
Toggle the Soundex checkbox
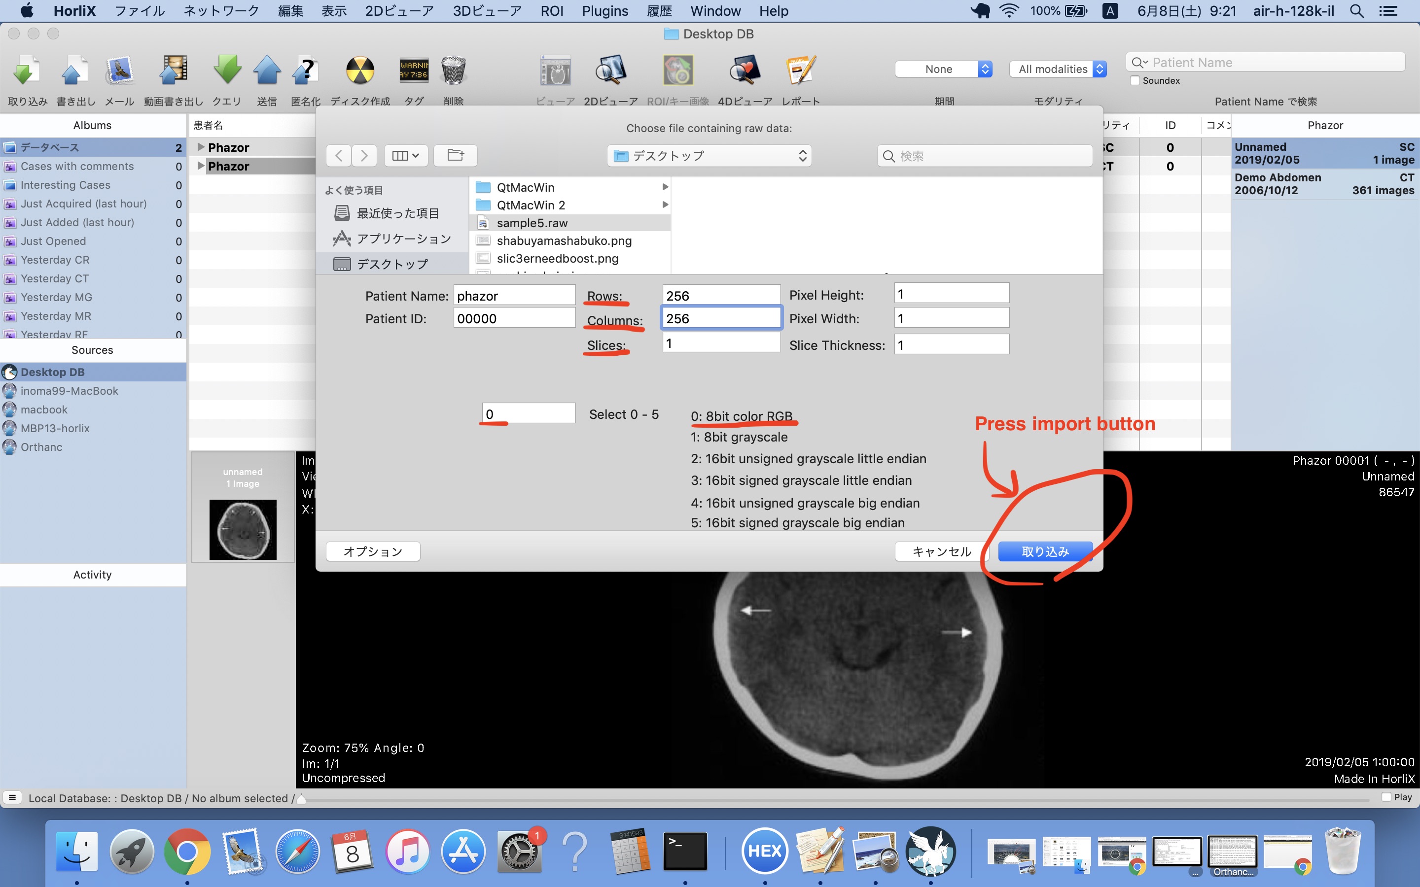pos(1135,80)
